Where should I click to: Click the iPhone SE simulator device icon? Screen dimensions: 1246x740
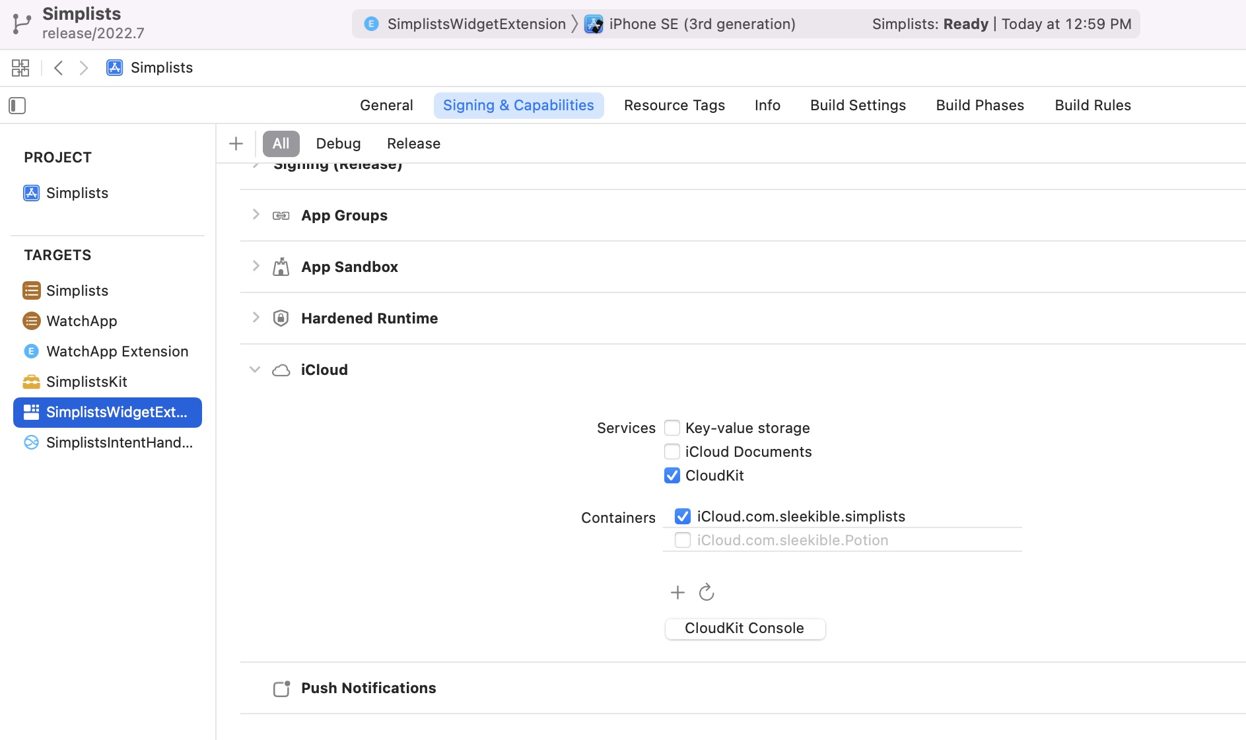[x=594, y=24]
